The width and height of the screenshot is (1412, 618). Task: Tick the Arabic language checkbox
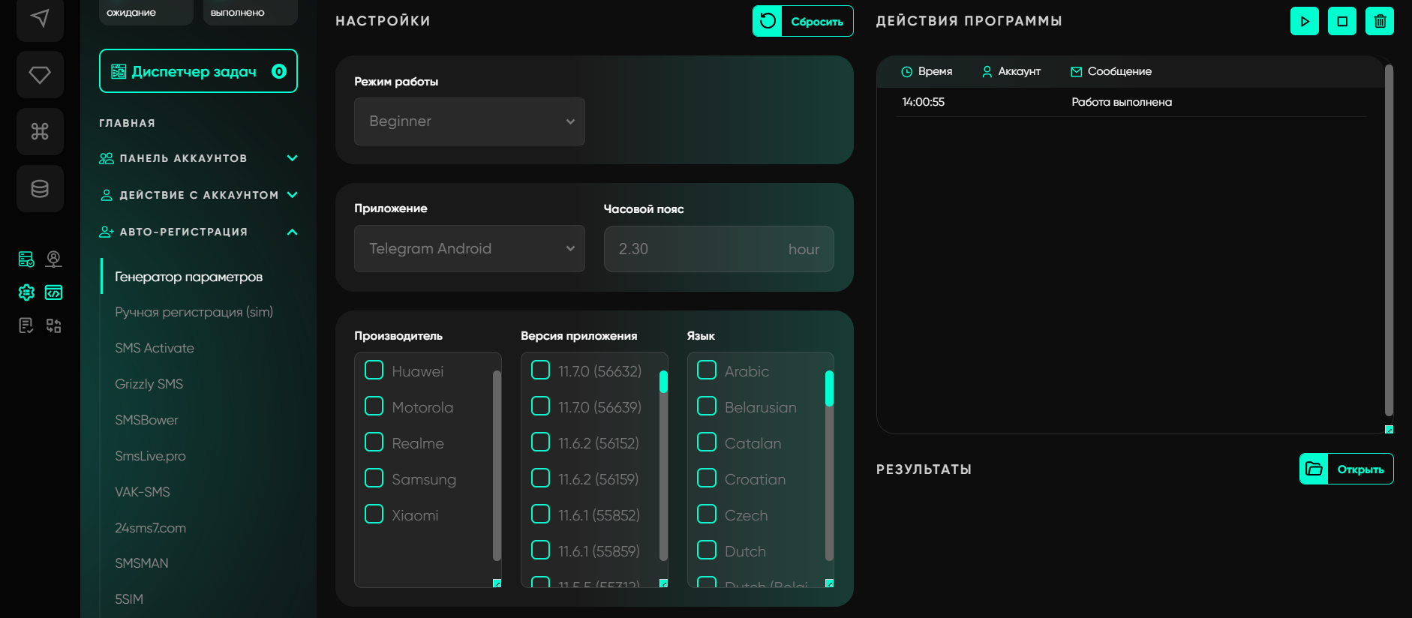coord(707,370)
